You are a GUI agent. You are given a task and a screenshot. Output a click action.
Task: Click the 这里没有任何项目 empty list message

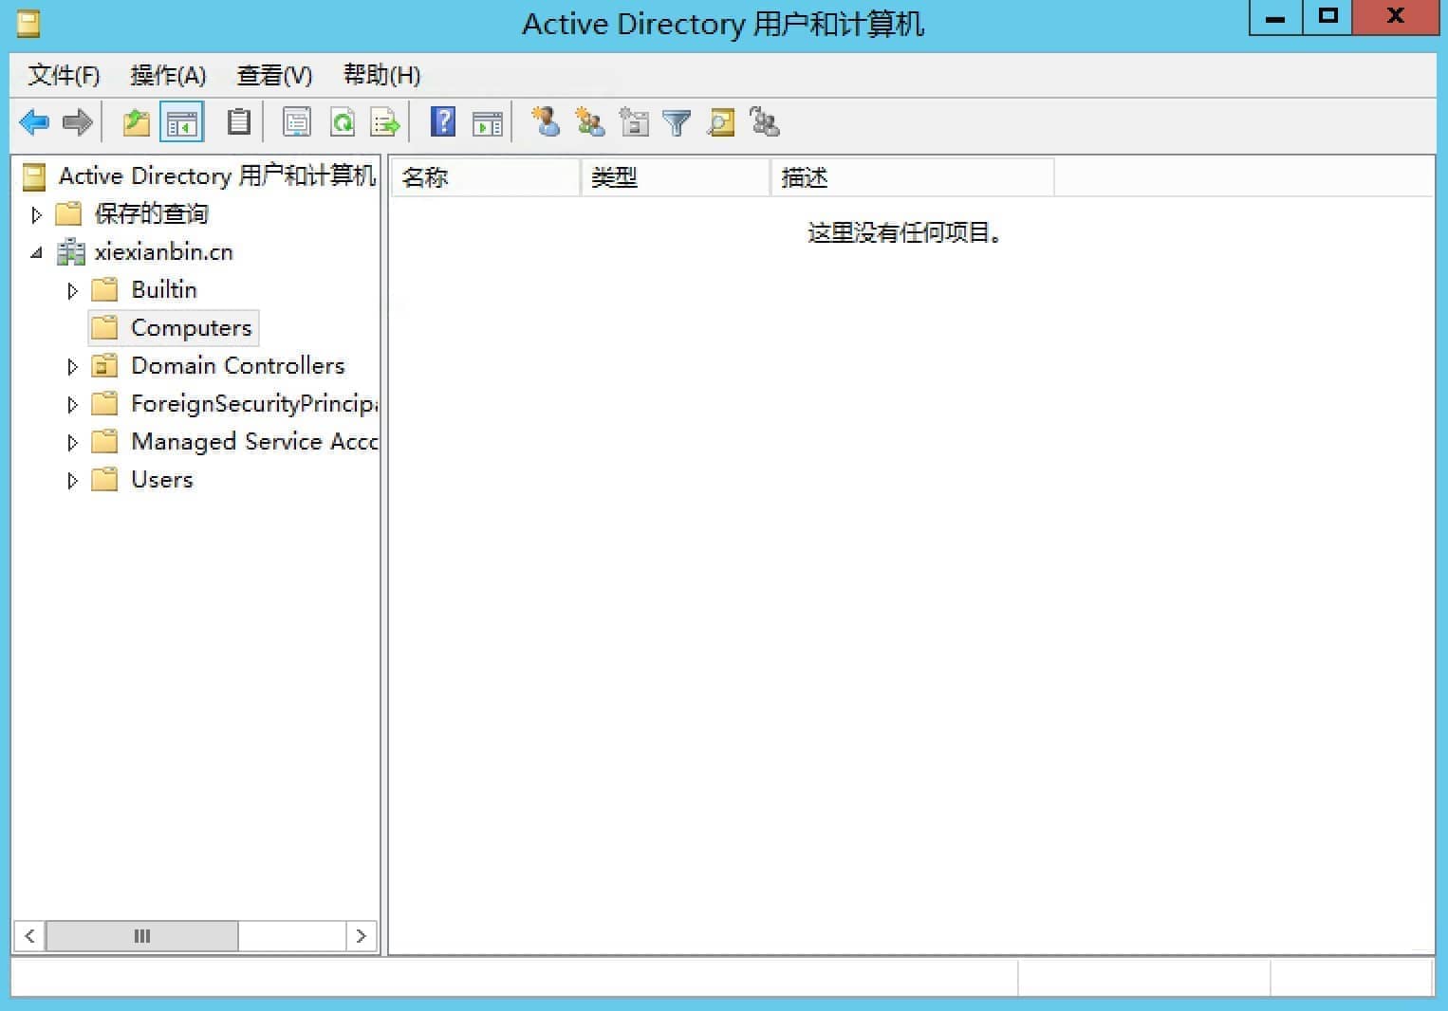[905, 233]
